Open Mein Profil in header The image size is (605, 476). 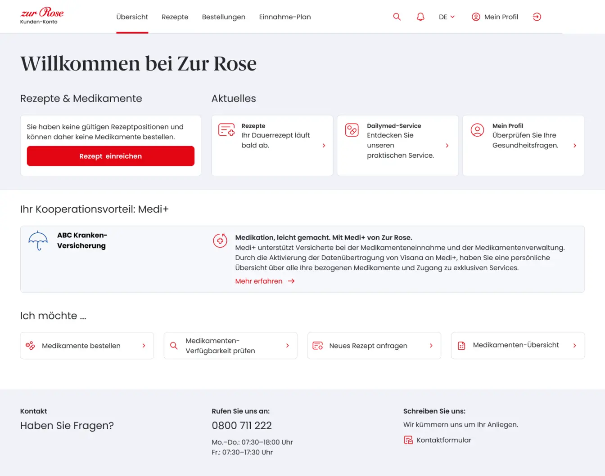pos(495,17)
